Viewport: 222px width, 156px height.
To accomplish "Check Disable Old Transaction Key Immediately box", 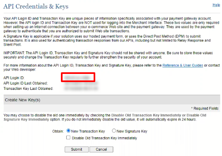I will tap(68, 138).
